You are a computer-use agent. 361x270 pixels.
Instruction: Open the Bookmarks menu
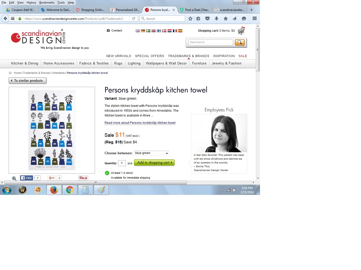pos(47,3)
